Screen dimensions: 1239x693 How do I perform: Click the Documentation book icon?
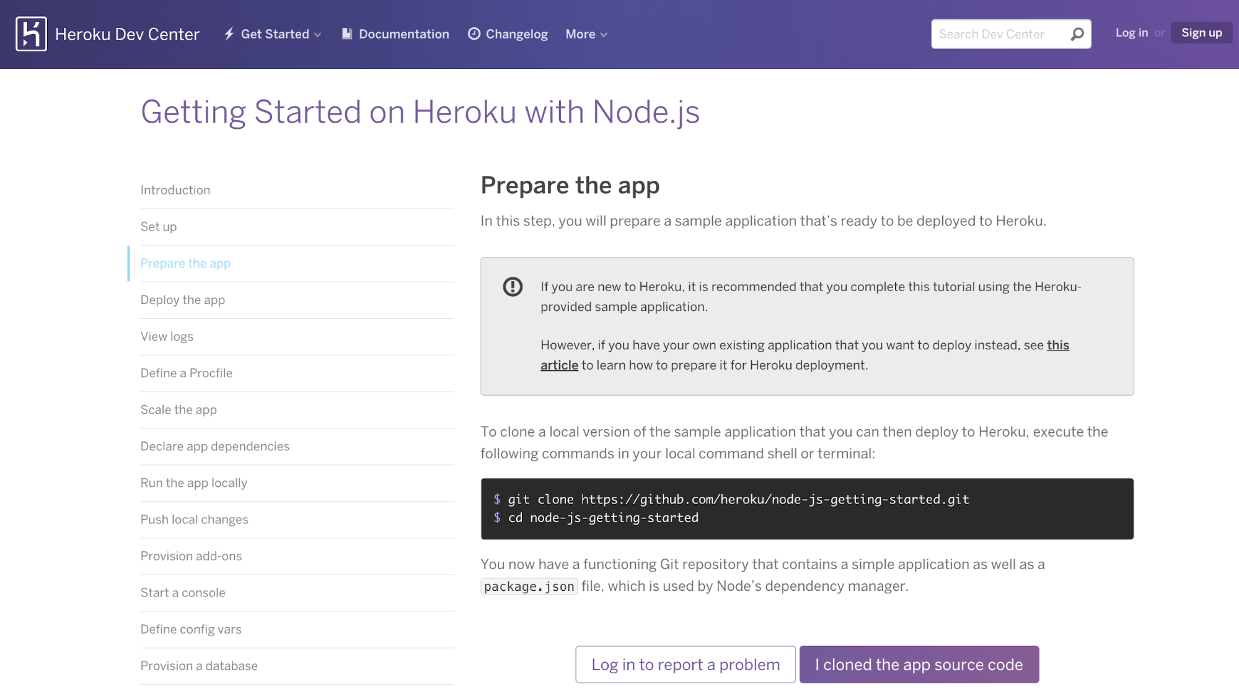click(346, 33)
